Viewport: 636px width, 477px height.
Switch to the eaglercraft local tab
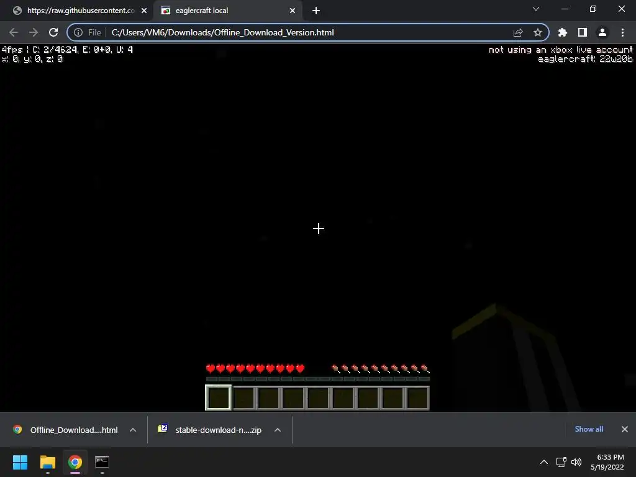click(x=228, y=11)
